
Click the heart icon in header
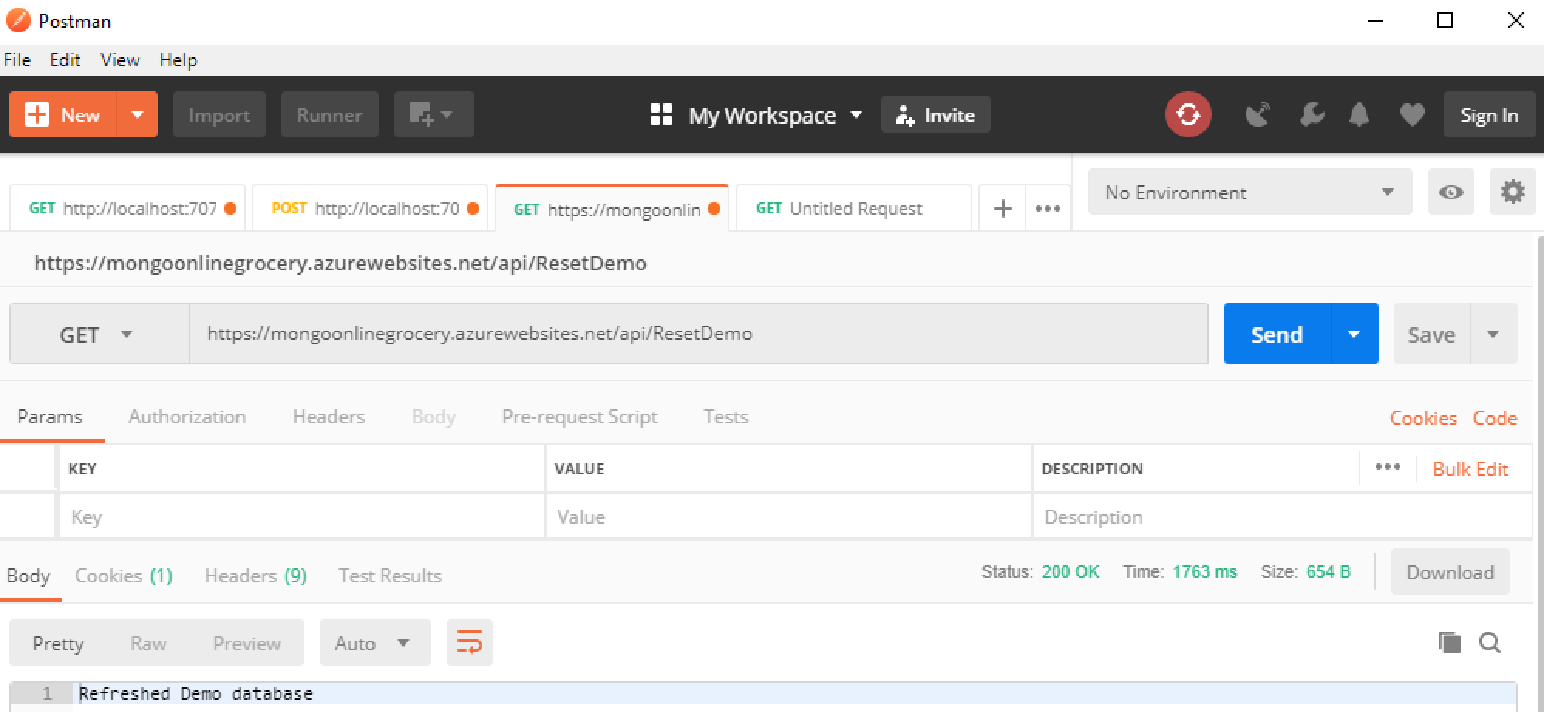(x=1412, y=115)
